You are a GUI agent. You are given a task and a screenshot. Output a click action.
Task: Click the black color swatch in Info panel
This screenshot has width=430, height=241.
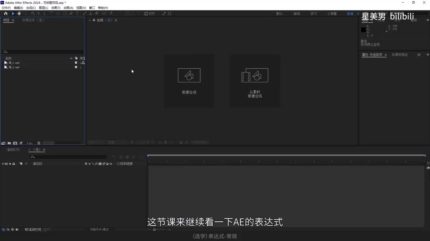[363, 30]
